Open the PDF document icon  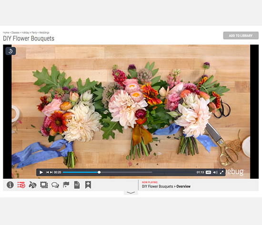pos(77,185)
